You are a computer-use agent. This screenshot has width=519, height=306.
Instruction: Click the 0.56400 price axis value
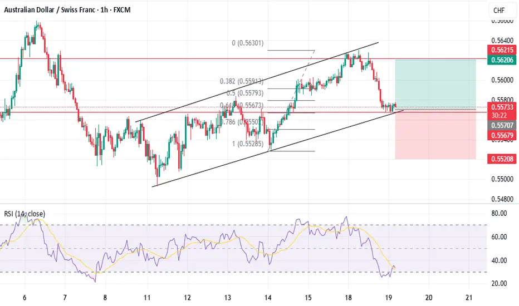coord(502,41)
